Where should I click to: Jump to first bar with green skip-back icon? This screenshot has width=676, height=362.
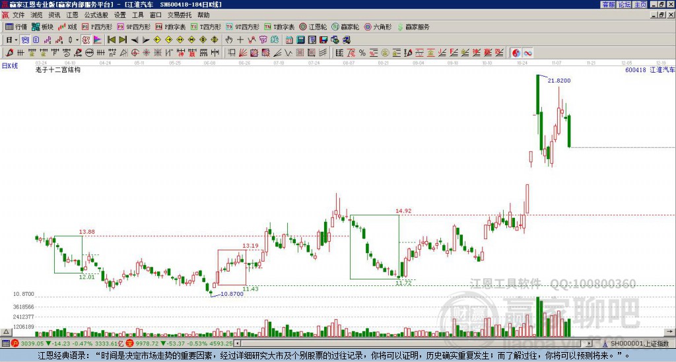click(x=111, y=40)
